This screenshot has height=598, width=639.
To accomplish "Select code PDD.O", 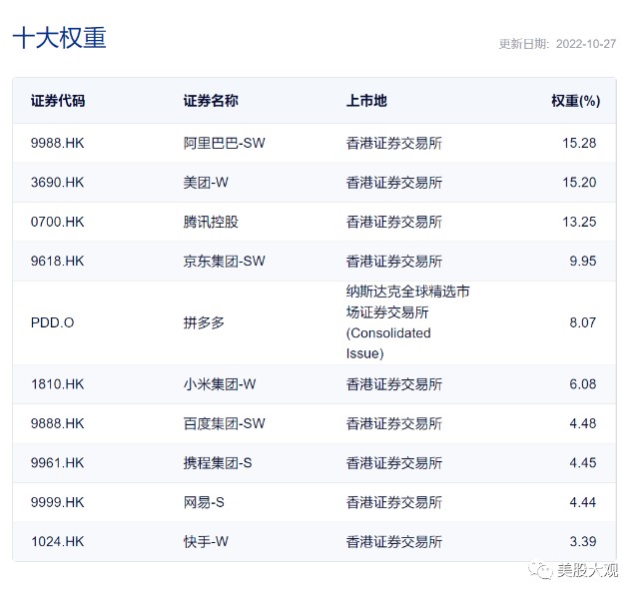I will (53, 322).
